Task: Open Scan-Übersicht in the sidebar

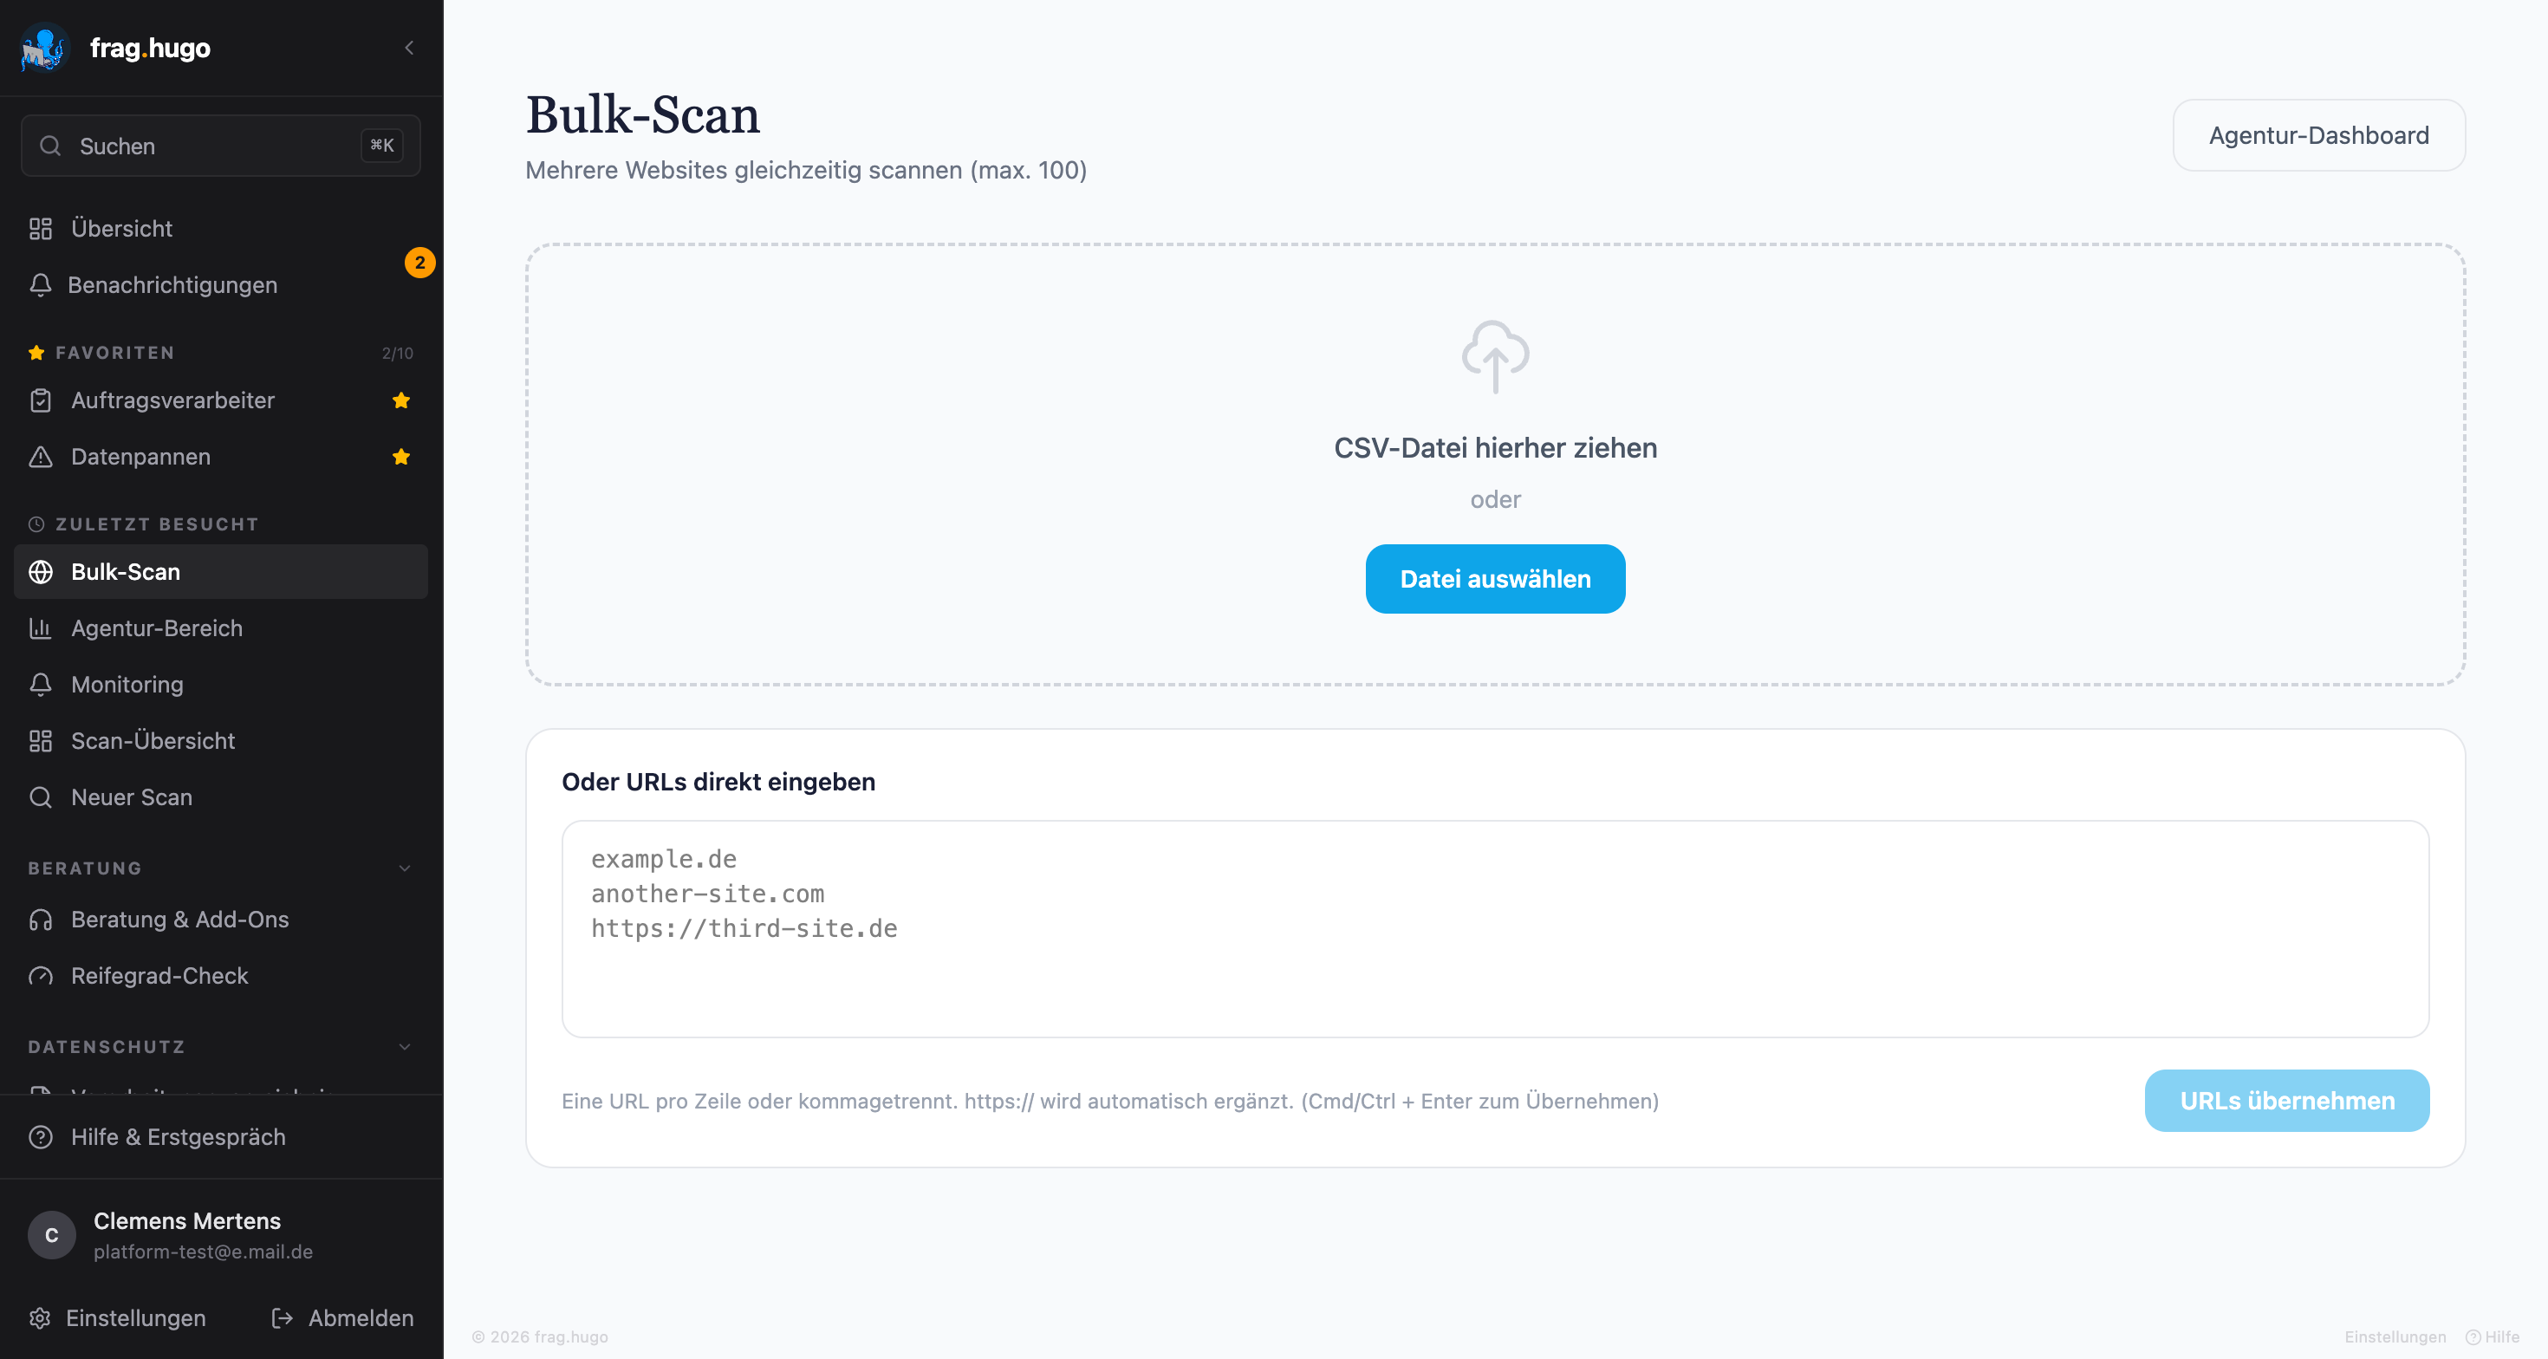Action: pyautogui.click(x=221, y=741)
